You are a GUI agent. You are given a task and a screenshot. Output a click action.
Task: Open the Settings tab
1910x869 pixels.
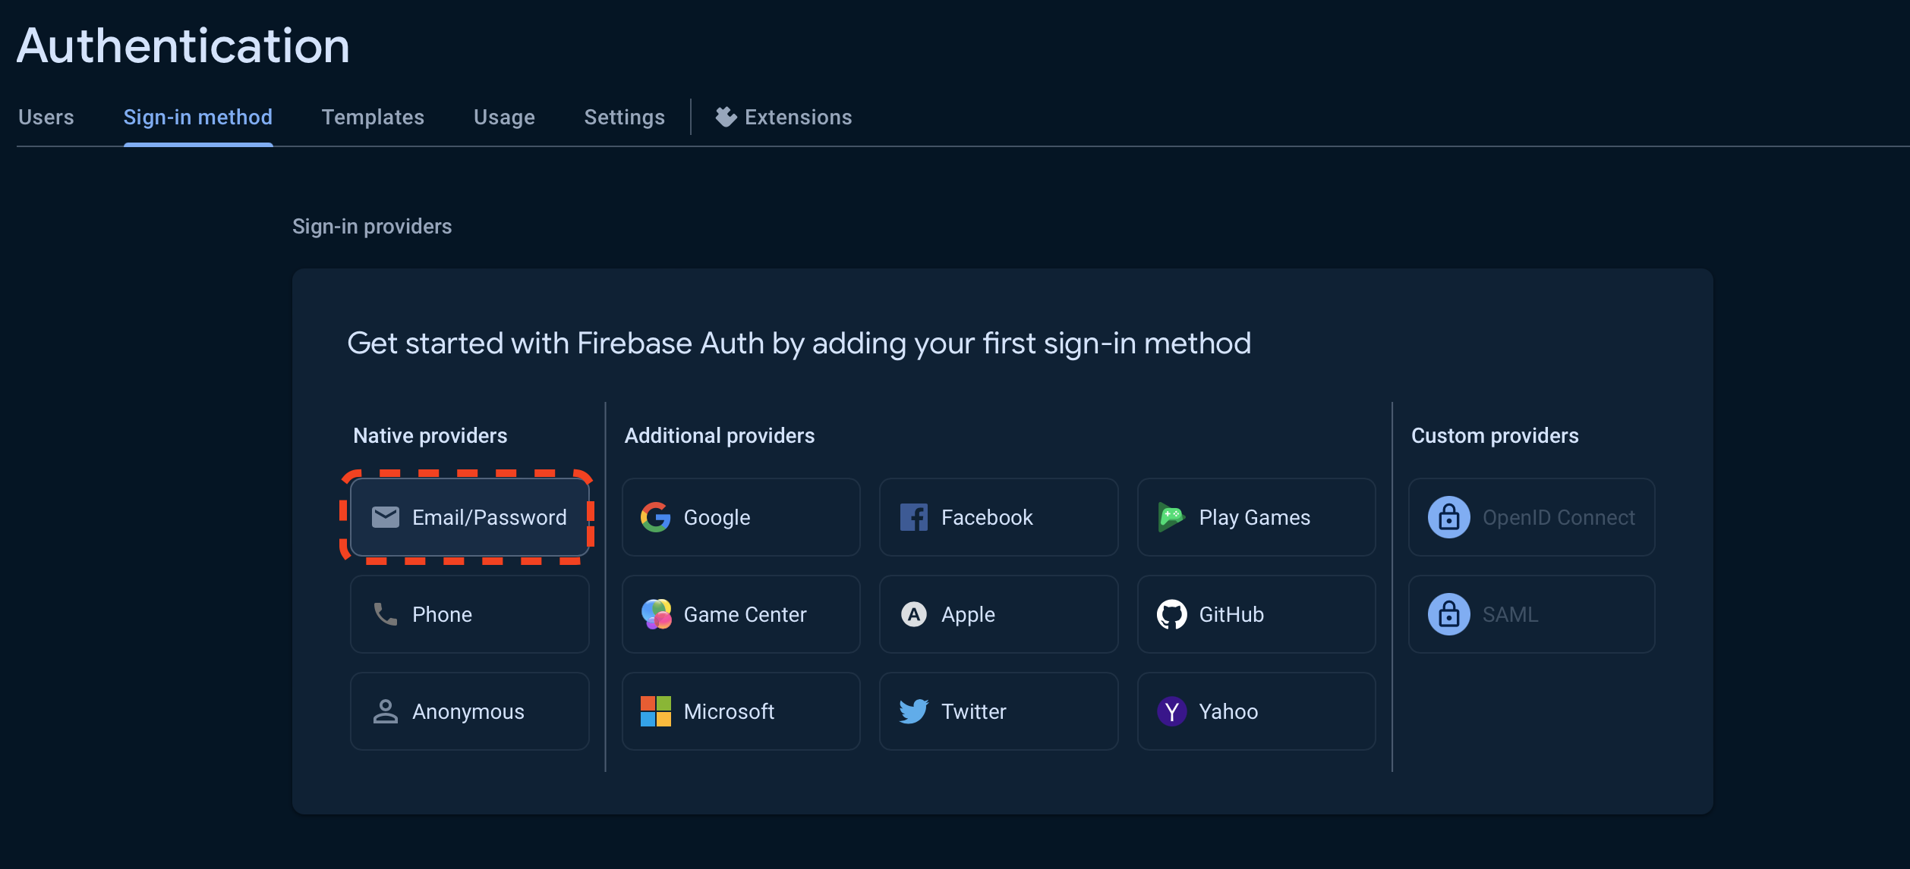(x=624, y=117)
